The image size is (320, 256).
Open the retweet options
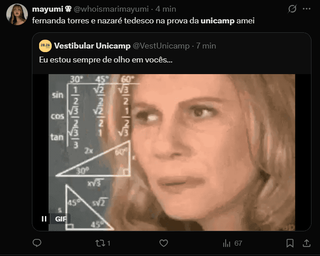pos(101,243)
